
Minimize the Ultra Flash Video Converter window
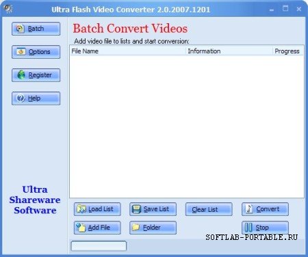(272, 10)
